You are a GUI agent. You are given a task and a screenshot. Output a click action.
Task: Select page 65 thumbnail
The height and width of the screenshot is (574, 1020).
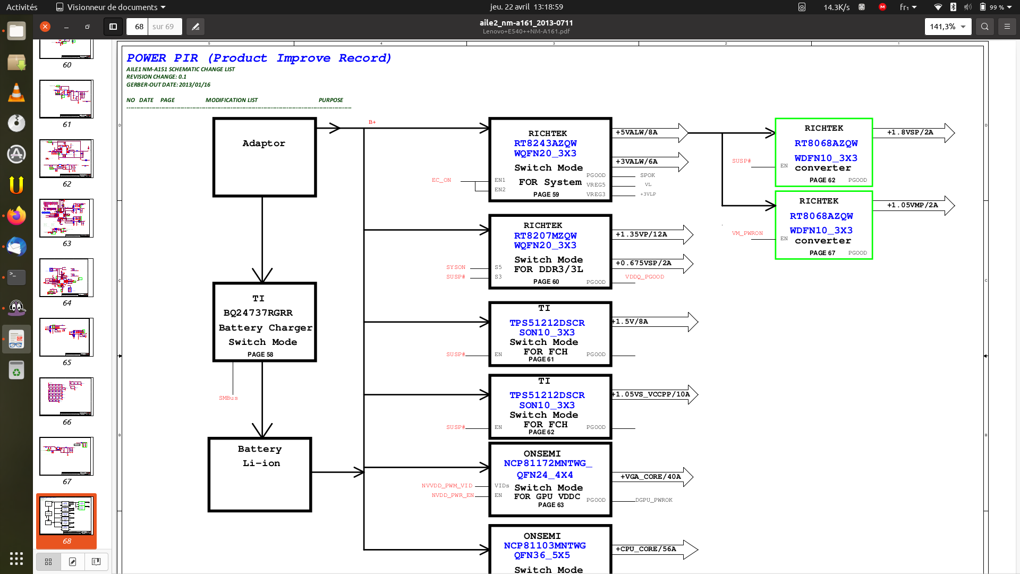tap(66, 337)
